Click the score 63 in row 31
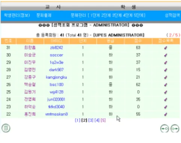 click(x=138, y=48)
